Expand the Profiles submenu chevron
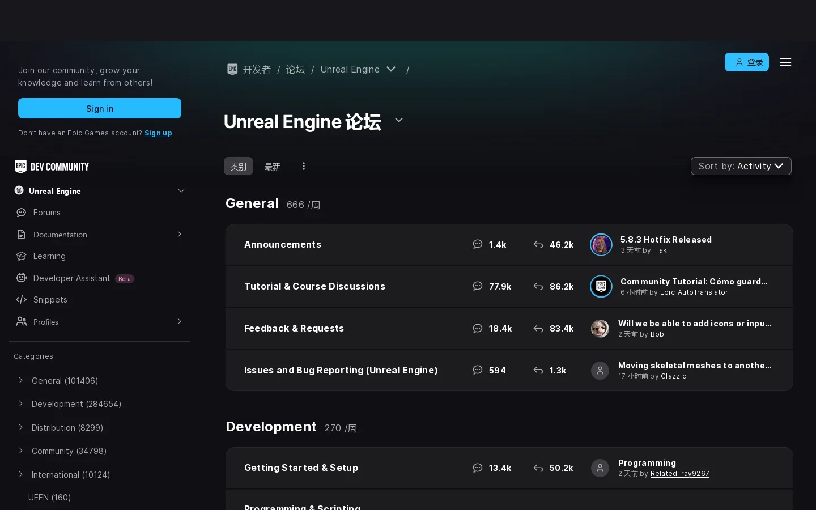 [x=180, y=322]
